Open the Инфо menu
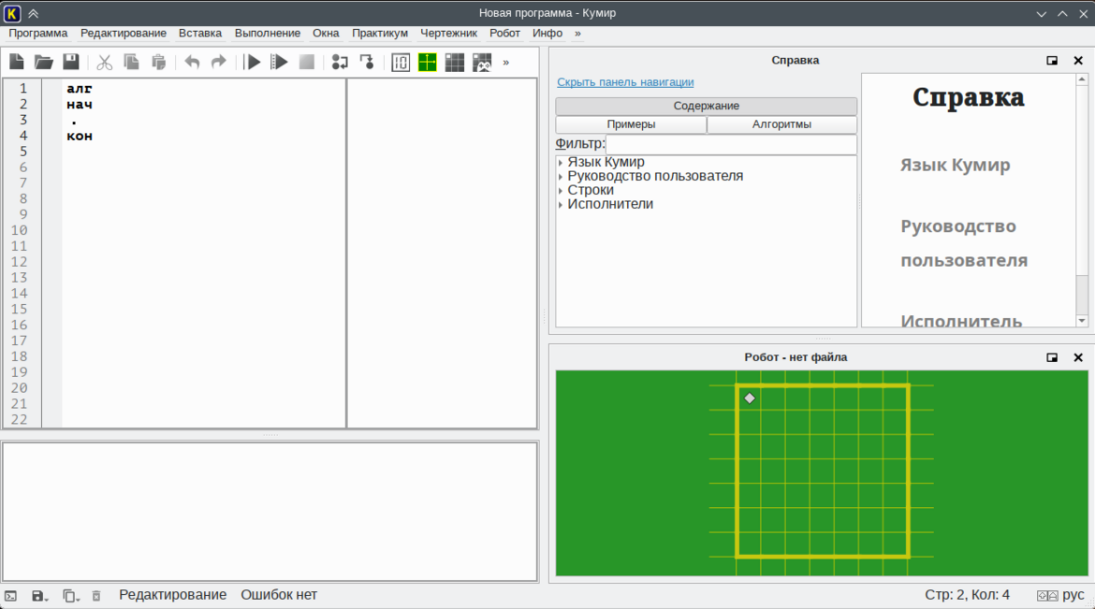Viewport: 1095px width, 609px height. pos(547,33)
